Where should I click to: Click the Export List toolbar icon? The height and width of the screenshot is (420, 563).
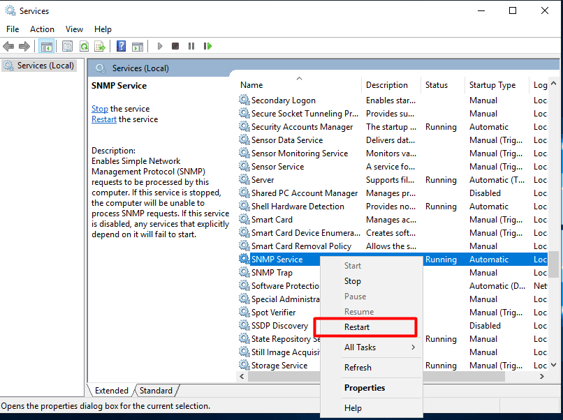pos(100,46)
